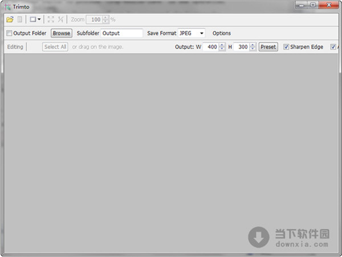This screenshot has height=257, width=342.
Task: Select the rectangle selection shape tool
Action: (33, 19)
